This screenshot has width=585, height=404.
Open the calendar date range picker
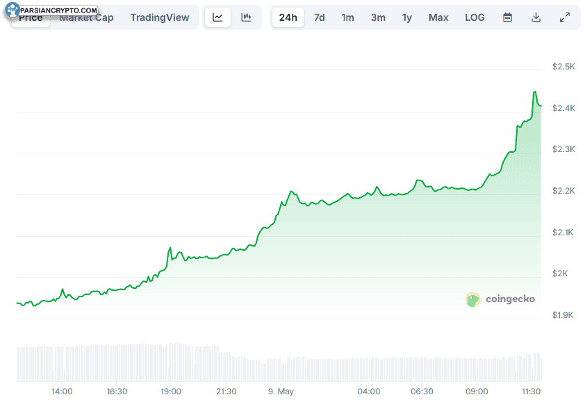tap(507, 17)
